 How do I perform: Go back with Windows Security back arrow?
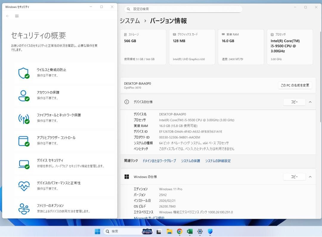click(x=7, y=16)
